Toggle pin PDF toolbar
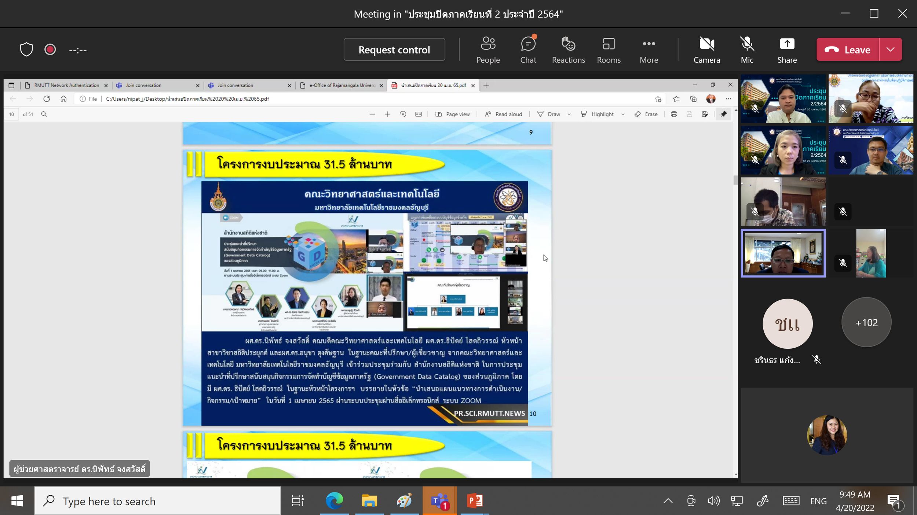The width and height of the screenshot is (917, 515). (x=723, y=114)
